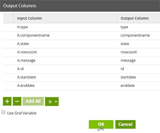Open the double-arrow dropdown button
The width and height of the screenshot is (160, 133).
tap(52, 102)
